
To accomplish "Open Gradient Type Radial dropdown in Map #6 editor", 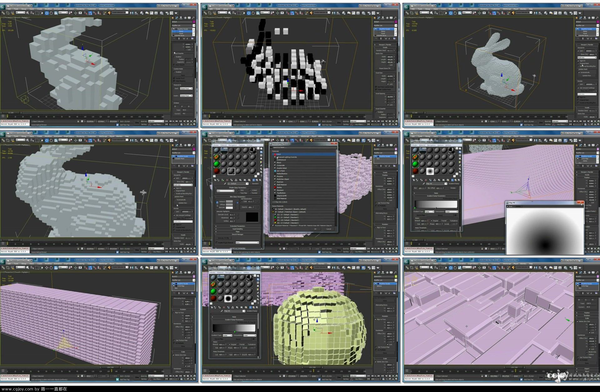I will [429, 212].
